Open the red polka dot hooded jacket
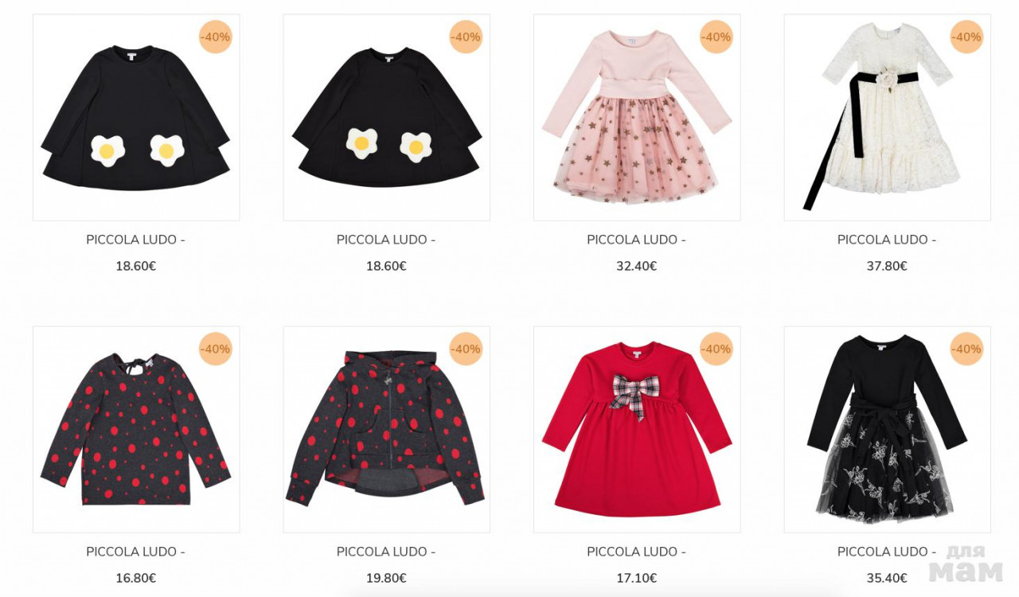Viewport: 1019px width, 597px height. point(386,429)
